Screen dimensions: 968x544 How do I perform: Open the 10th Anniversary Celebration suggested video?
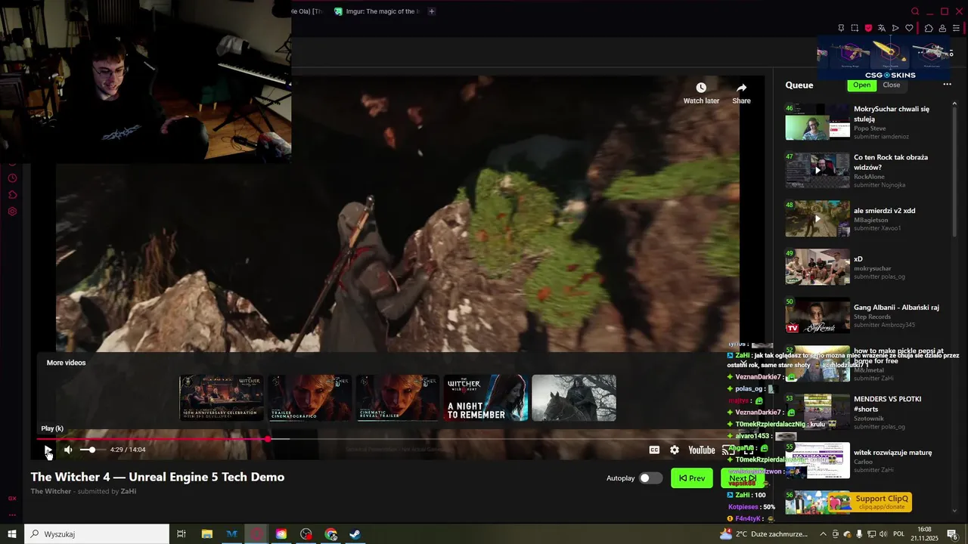[222, 398]
